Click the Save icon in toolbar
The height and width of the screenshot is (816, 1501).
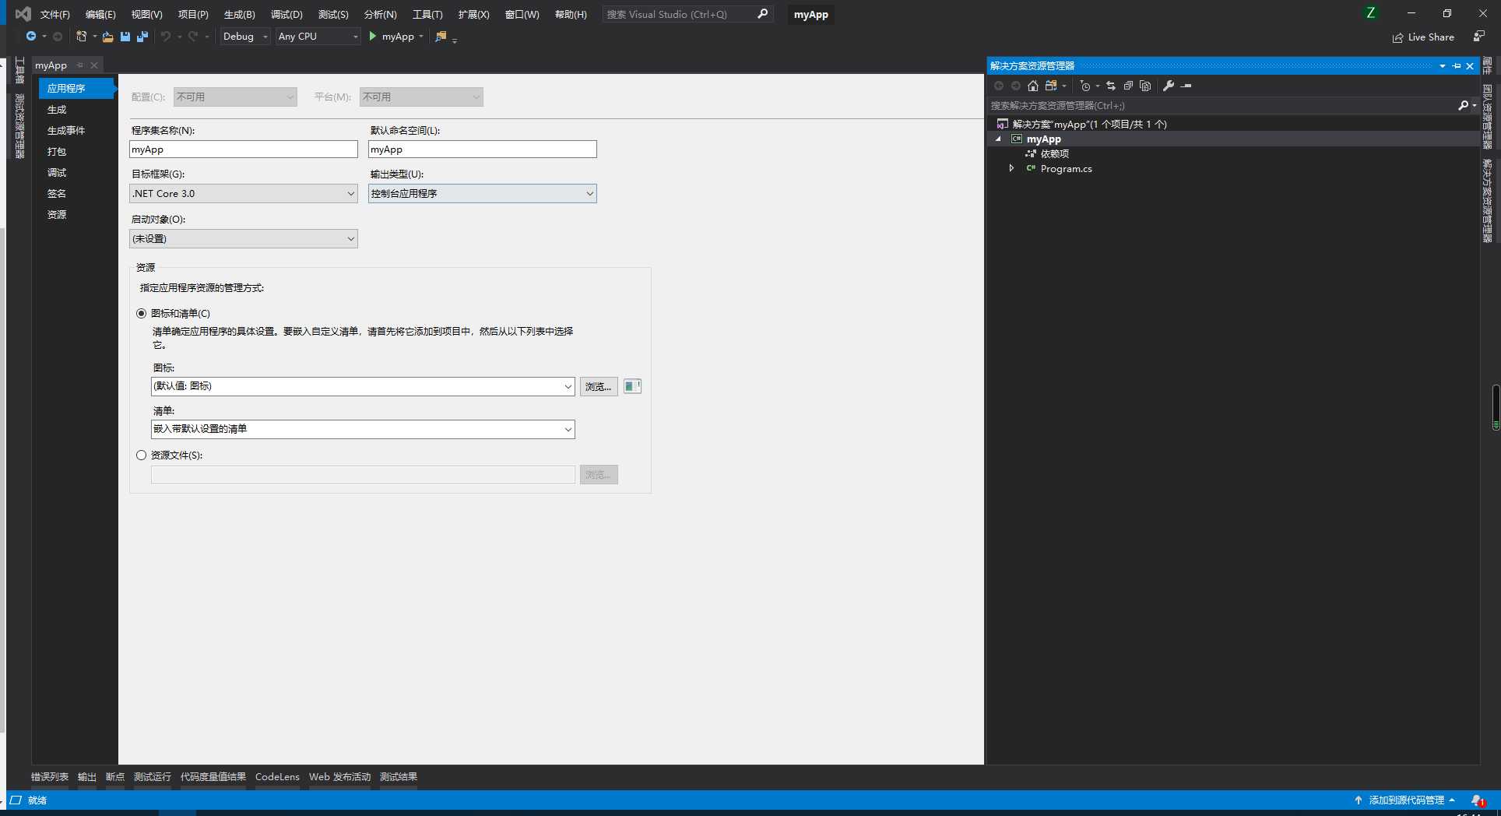click(x=125, y=37)
